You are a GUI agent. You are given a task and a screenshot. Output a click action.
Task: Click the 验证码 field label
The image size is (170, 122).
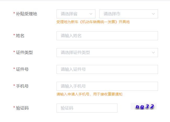click(x=22, y=108)
